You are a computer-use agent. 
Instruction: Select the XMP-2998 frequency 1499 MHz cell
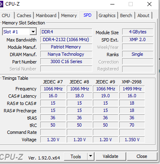tap(132, 89)
